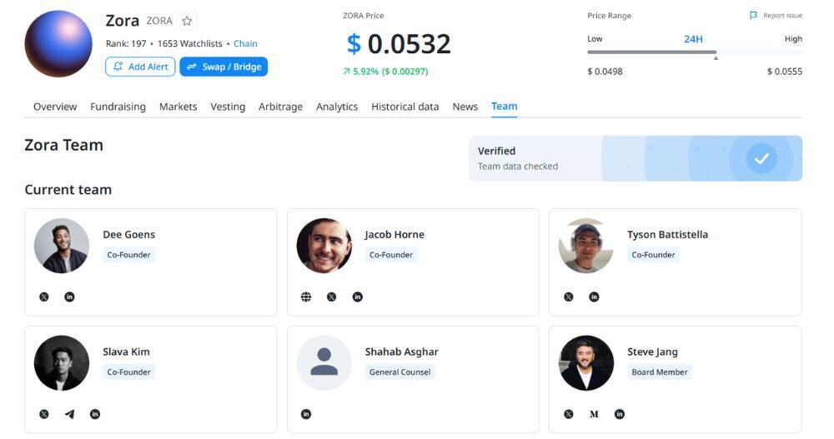Open Tyson Battistella's X profile icon

(x=569, y=297)
